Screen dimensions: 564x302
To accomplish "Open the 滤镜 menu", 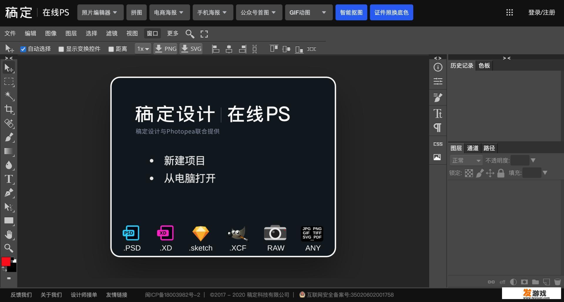I will coord(112,33).
